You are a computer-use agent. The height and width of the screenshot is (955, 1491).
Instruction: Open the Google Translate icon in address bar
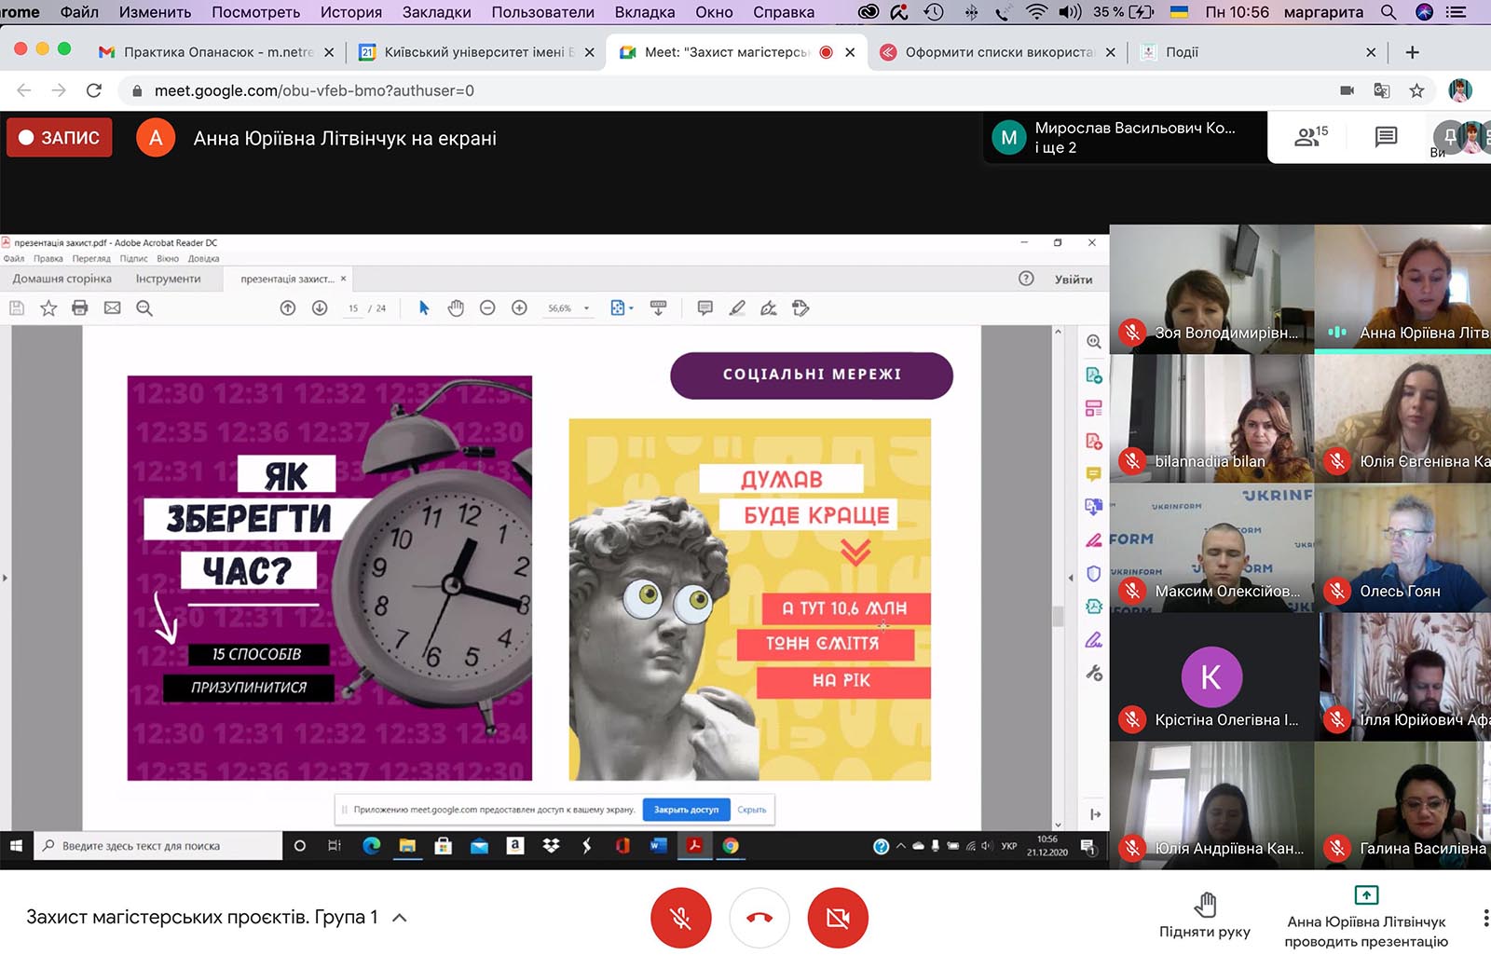coord(1382,90)
